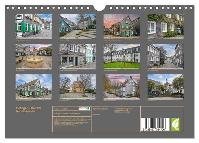Open the sandstone church behind bare trees thumbnail

[78, 87]
